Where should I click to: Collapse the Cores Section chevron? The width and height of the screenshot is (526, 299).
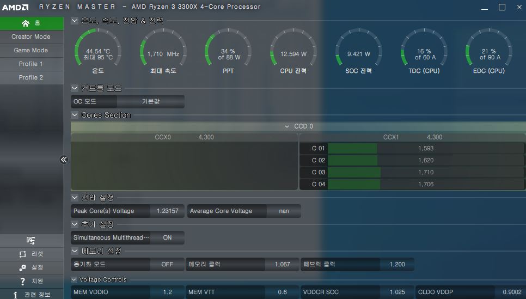pyautogui.click(x=75, y=115)
